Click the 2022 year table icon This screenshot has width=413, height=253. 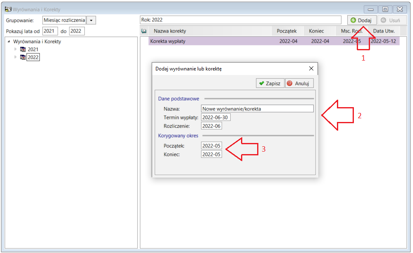click(x=23, y=57)
